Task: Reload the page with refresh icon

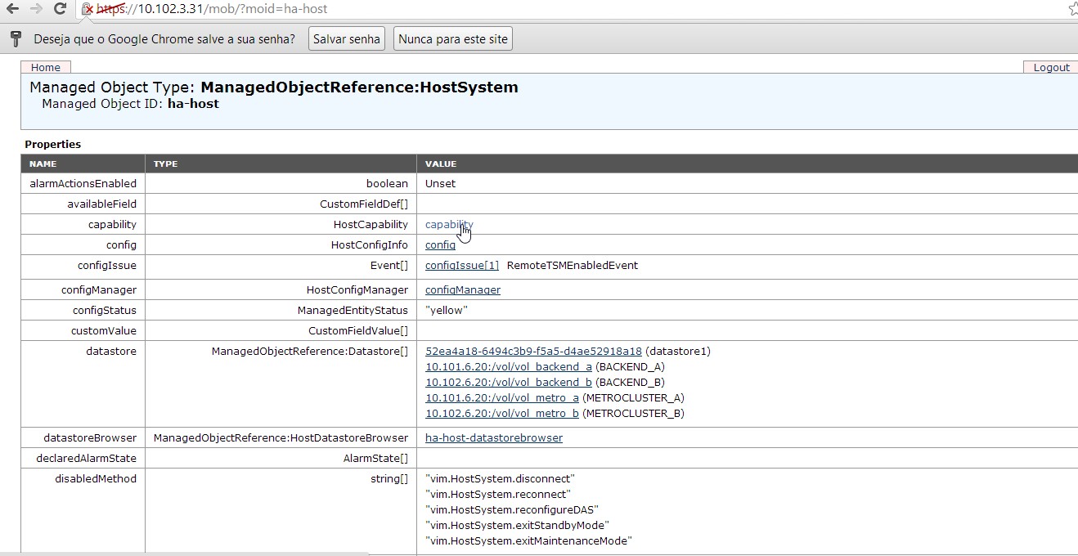Action: 60,9
